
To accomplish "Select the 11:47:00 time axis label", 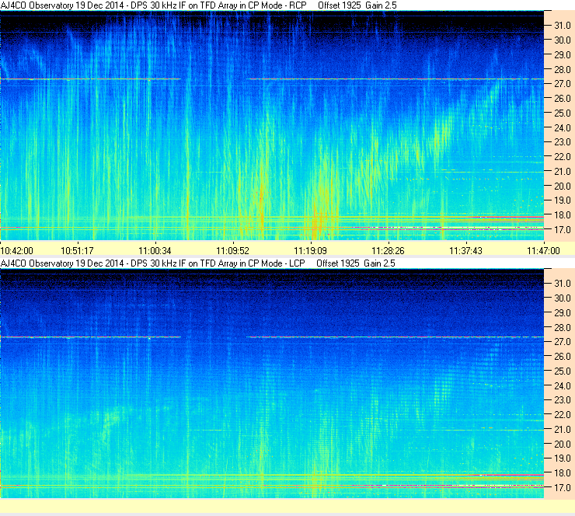I will (x=543, y=251).
